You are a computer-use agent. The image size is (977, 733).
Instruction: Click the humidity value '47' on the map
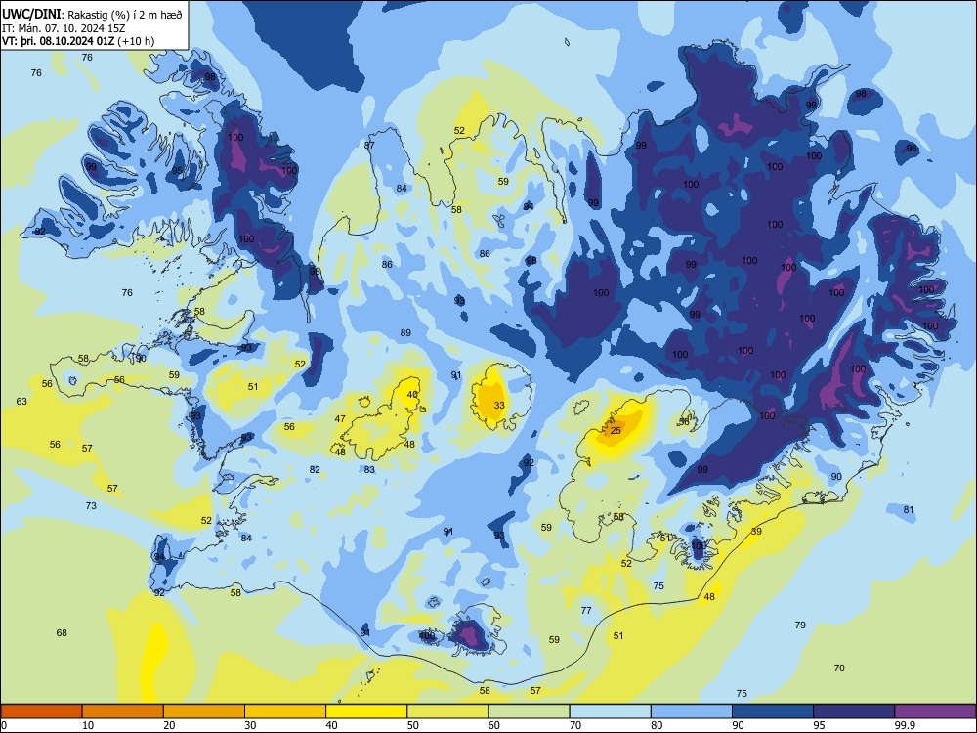pos(340,419)
